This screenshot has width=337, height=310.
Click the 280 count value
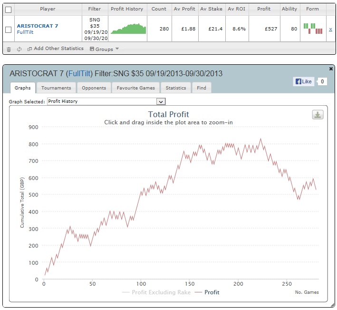pos(164,29)
